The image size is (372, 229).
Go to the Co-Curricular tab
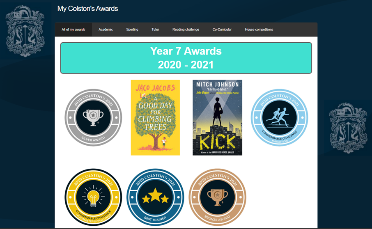(222, 30)
